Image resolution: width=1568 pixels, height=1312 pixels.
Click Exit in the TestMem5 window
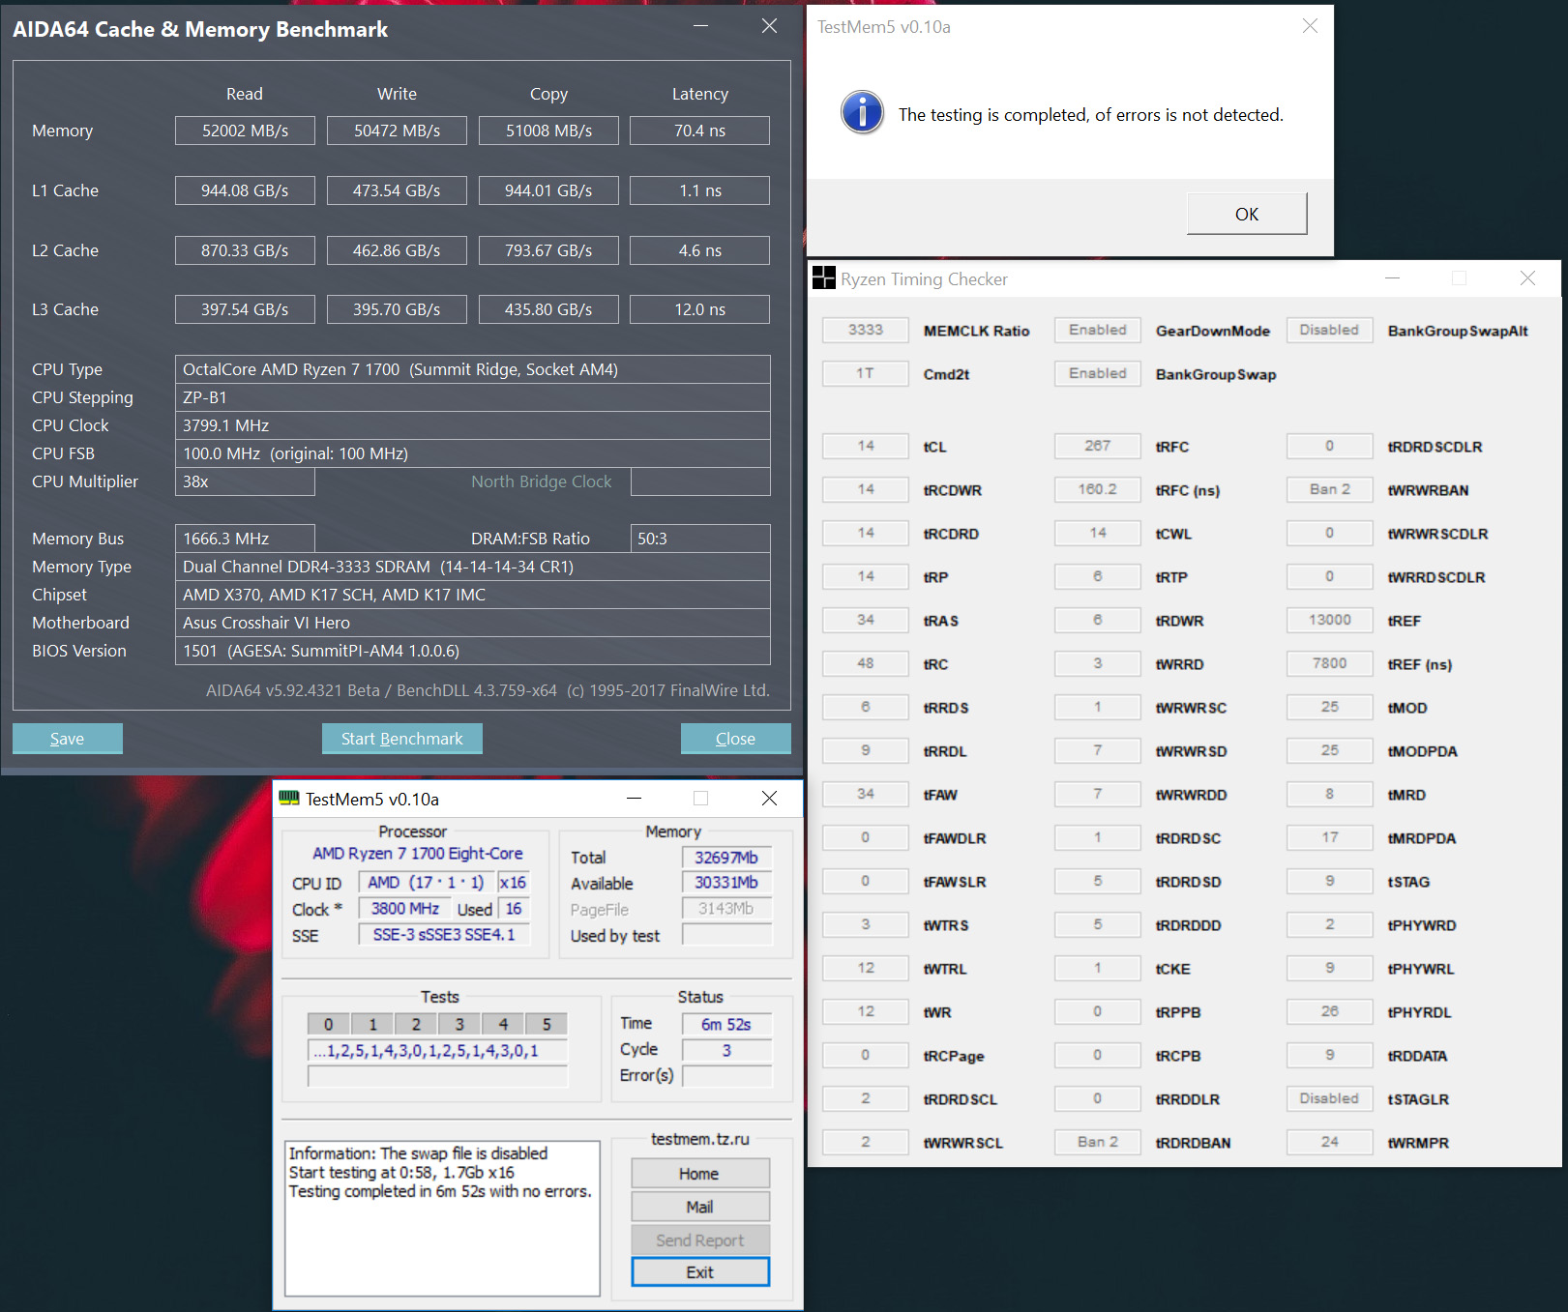(700, 1272)
